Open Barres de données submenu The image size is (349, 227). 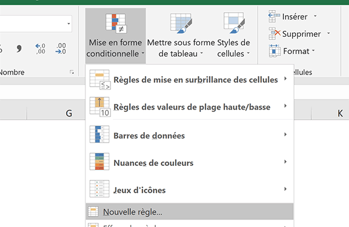tap(190, 135)
